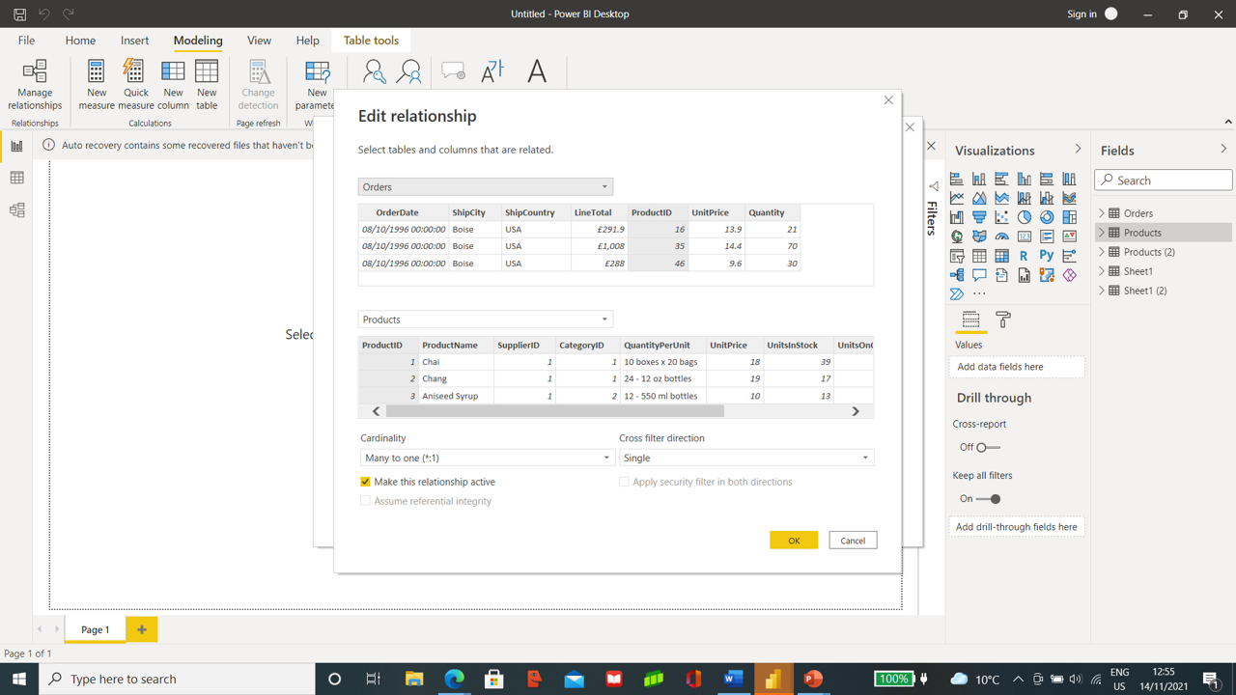Click the left scroll arrow in Products preview
This screenshot has width=1236, height=695.
[x=376, y=411]
